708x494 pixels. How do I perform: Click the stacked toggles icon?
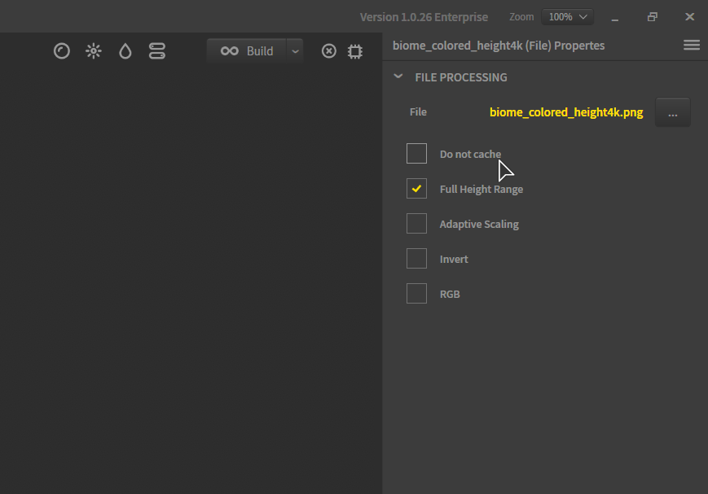click(x=157, y=51)
